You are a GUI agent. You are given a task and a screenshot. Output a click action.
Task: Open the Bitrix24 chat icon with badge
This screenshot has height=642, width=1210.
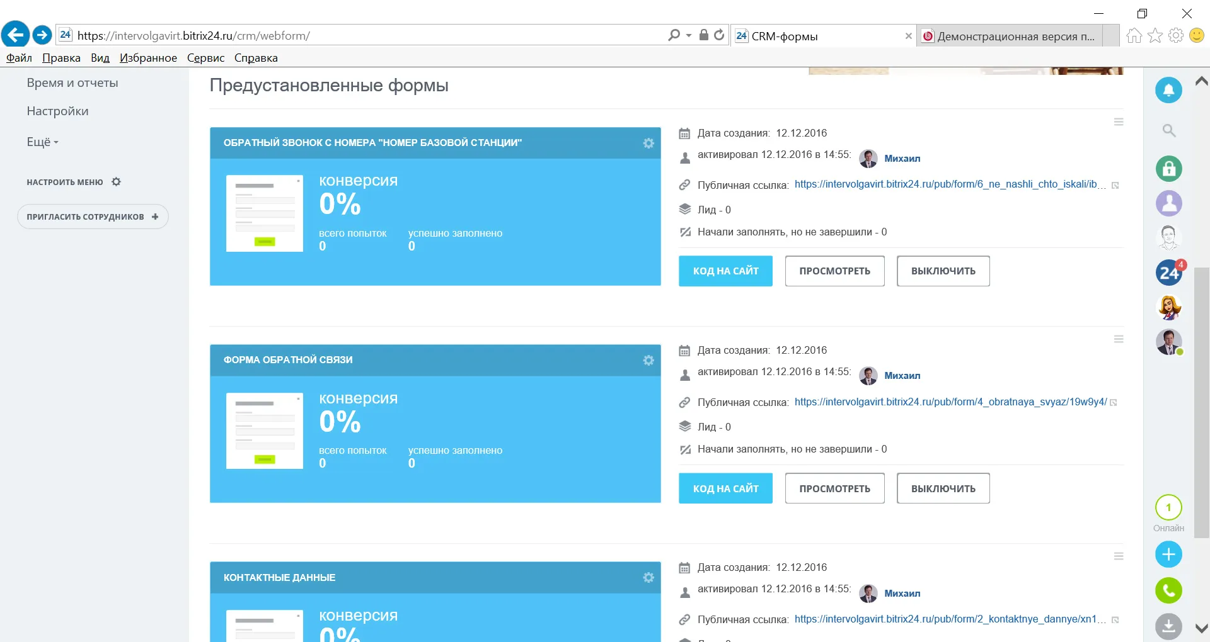[1168, 273]
